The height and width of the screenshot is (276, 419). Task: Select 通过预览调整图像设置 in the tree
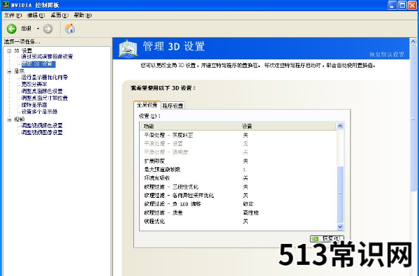[x=47, y=57]
